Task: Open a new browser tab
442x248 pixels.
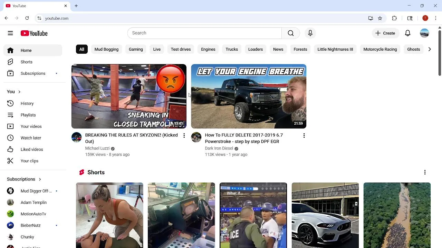Action: pyautogui.click(x=76, y=6)
